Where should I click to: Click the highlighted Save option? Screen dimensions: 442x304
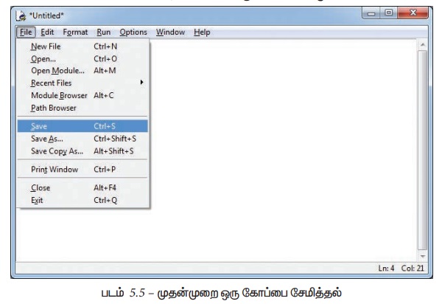click(x=40, y=126)
